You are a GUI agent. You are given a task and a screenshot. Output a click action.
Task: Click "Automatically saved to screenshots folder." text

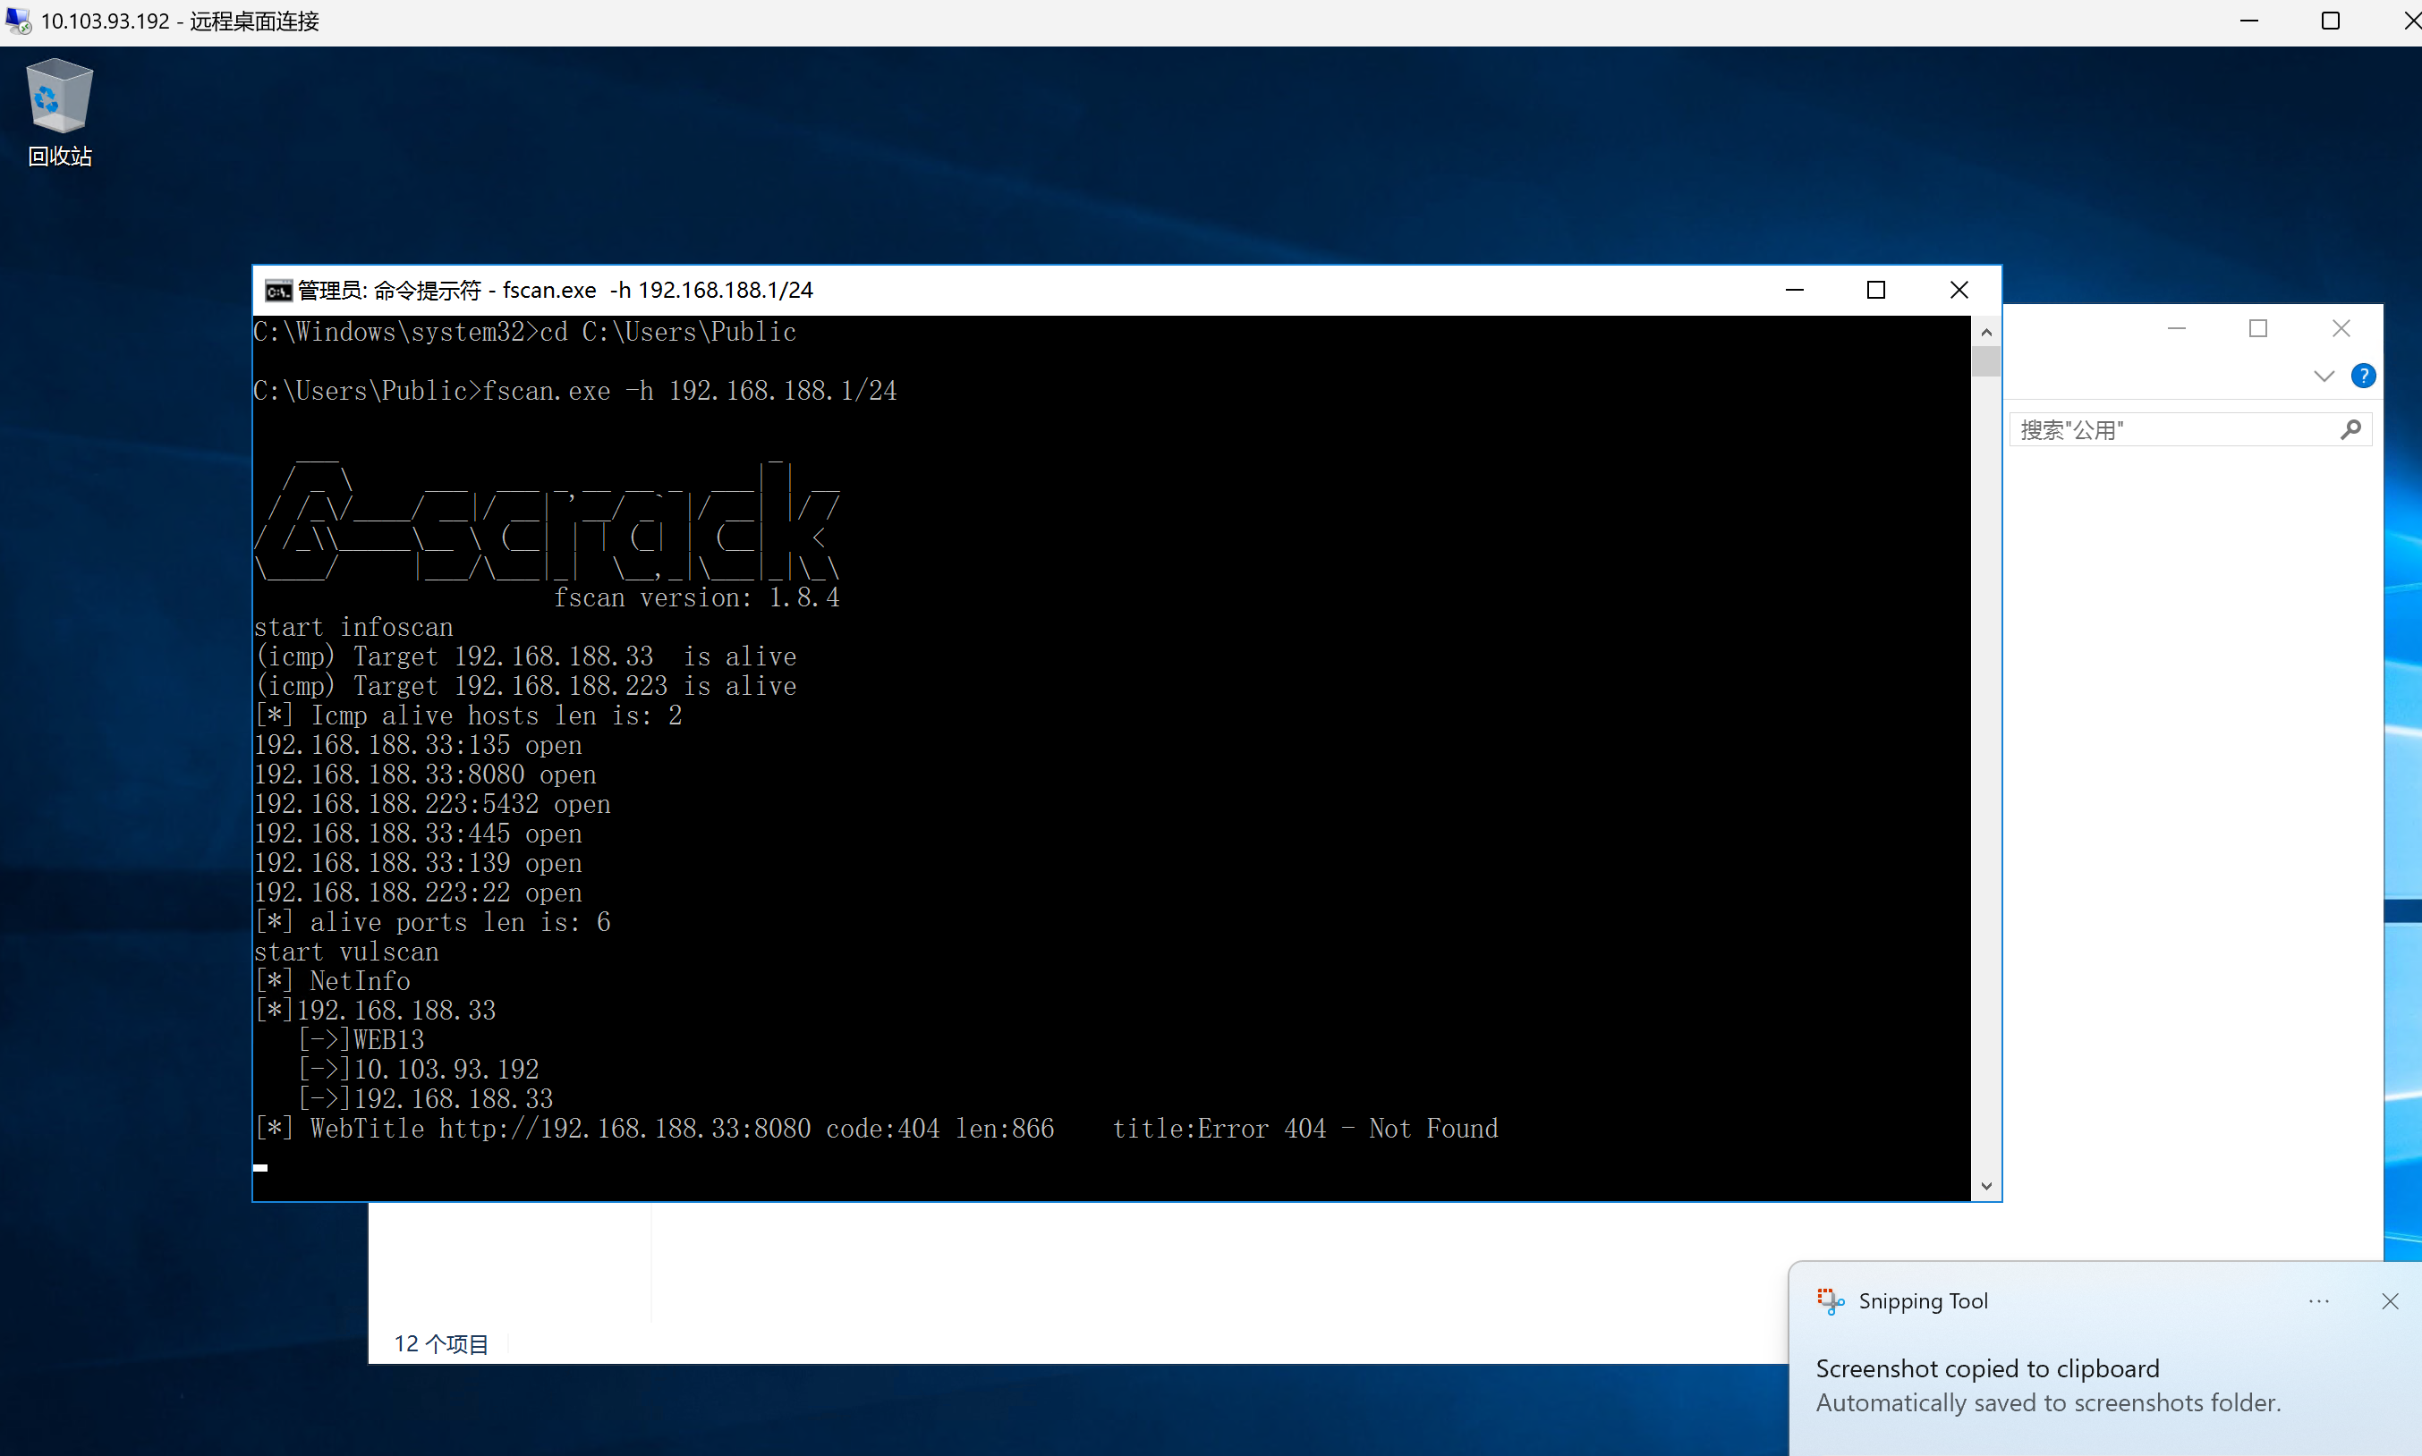2048,1403
